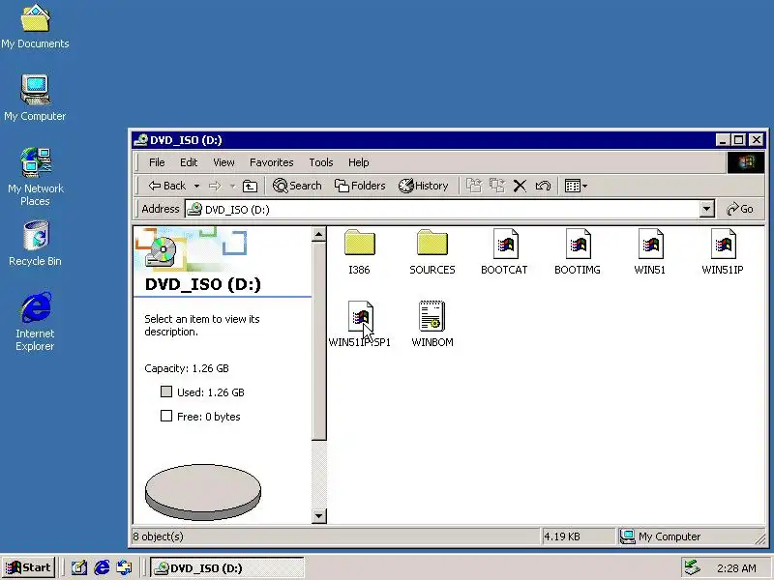Select the WIN51 file icon
774x580 pixels.
(x=650, y=244)
